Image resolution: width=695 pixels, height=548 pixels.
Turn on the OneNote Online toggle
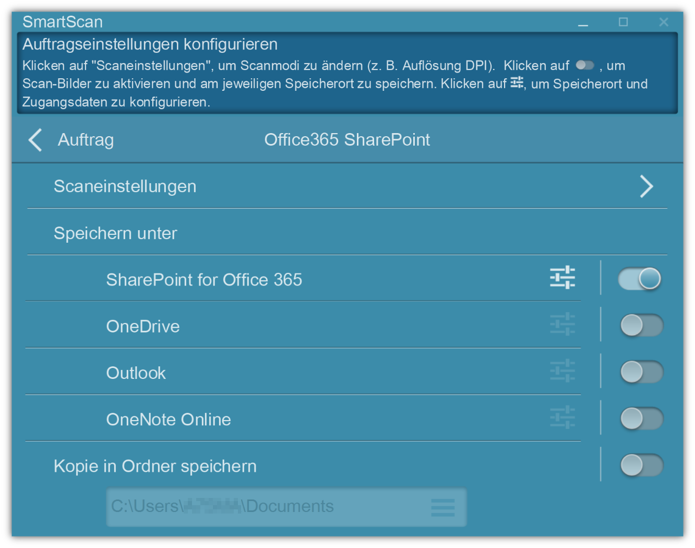click(641, 419)
